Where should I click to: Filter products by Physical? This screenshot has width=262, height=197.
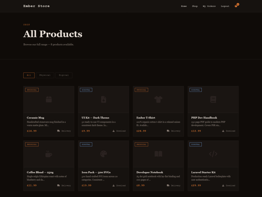tap(45, 75)
